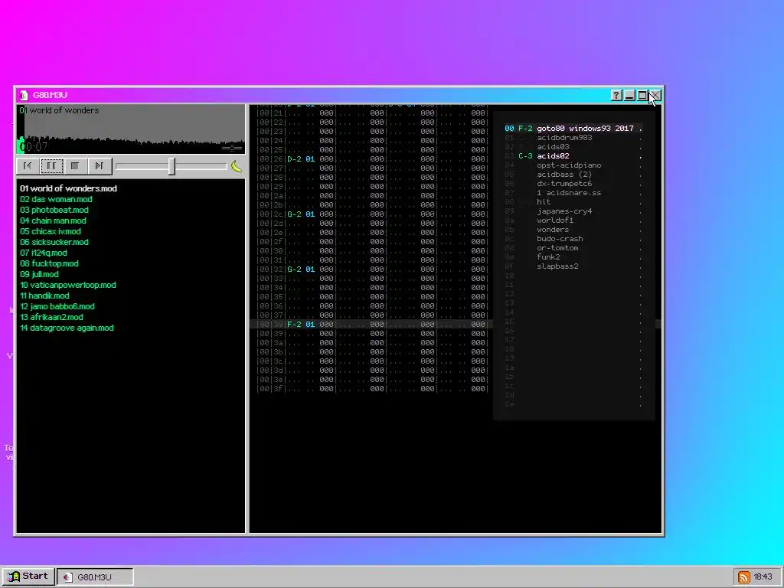This screenshot has height=588, width=784.
Task: Click the D-2 note on row 26
Action: tap(294, 159)
